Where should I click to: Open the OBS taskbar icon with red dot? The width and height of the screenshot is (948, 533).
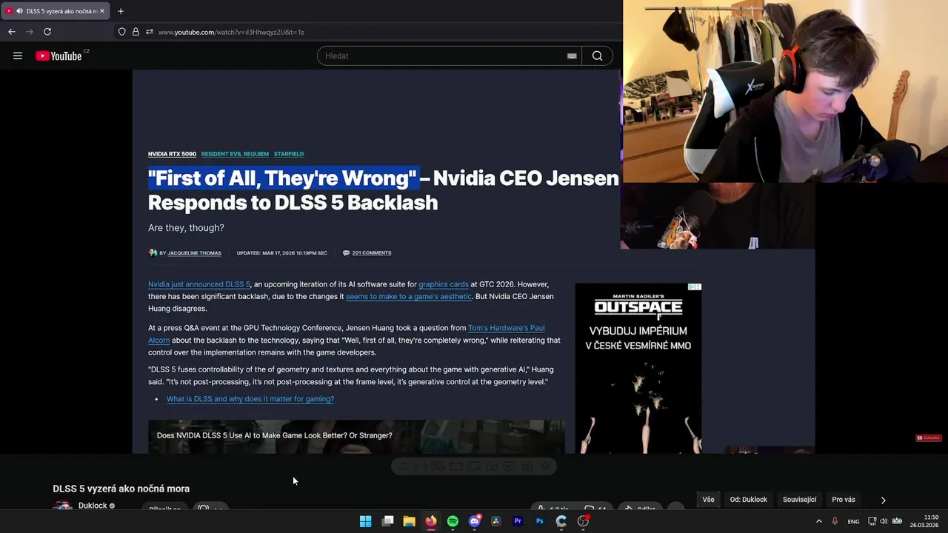[584, 521]
